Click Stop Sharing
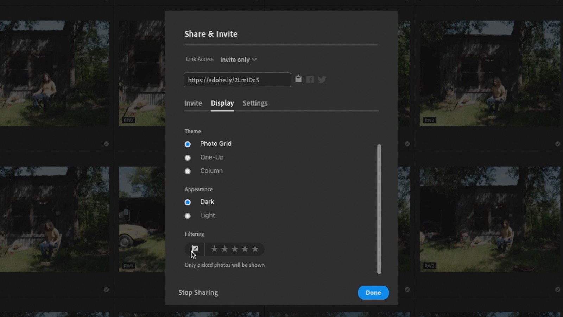 point(198,293)
